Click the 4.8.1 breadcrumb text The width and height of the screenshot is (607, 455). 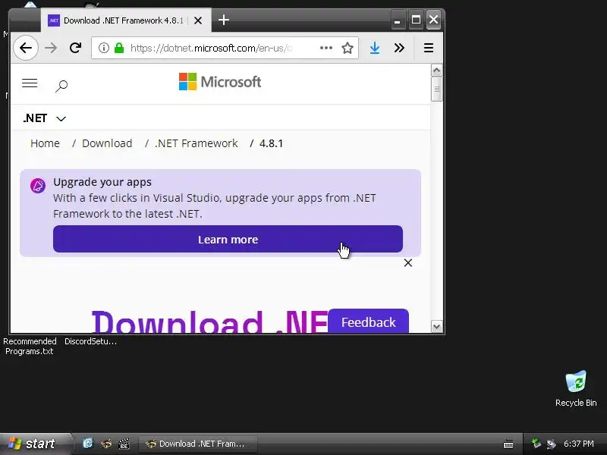coord(271,143)
